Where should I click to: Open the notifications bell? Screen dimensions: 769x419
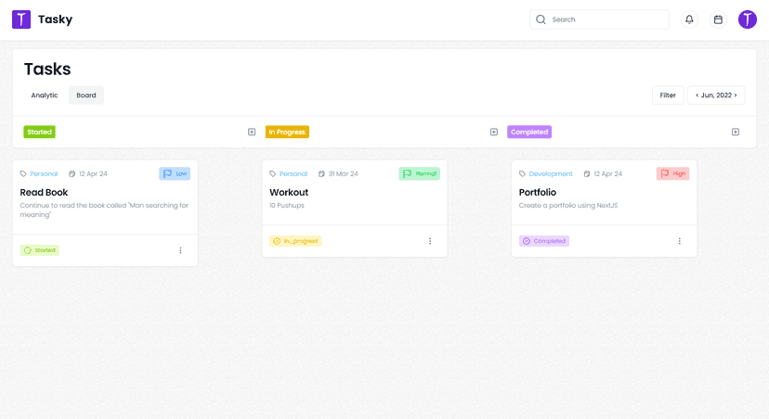tap(689, 19)
